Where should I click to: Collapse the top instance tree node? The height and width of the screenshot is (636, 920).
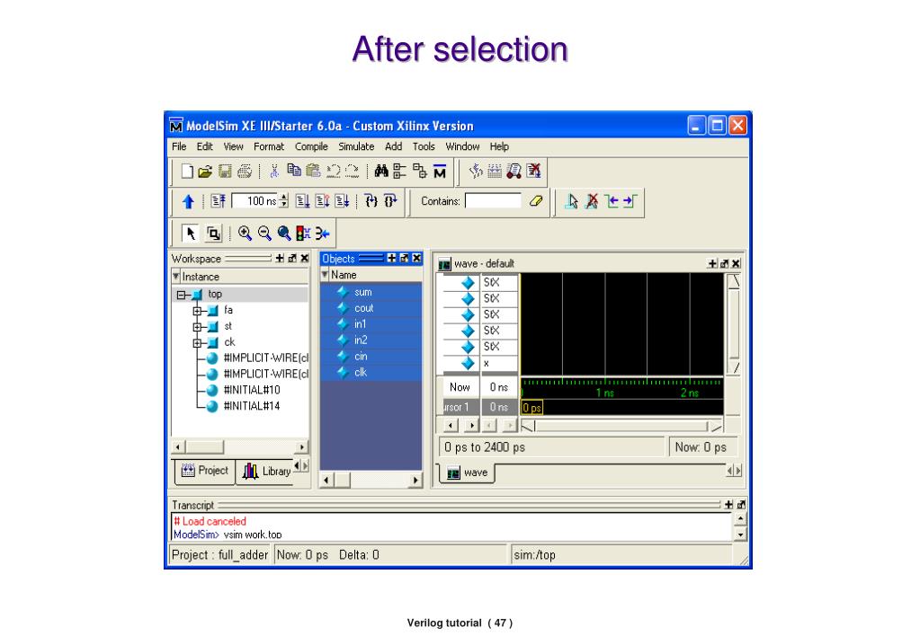(x=182, y=295)
